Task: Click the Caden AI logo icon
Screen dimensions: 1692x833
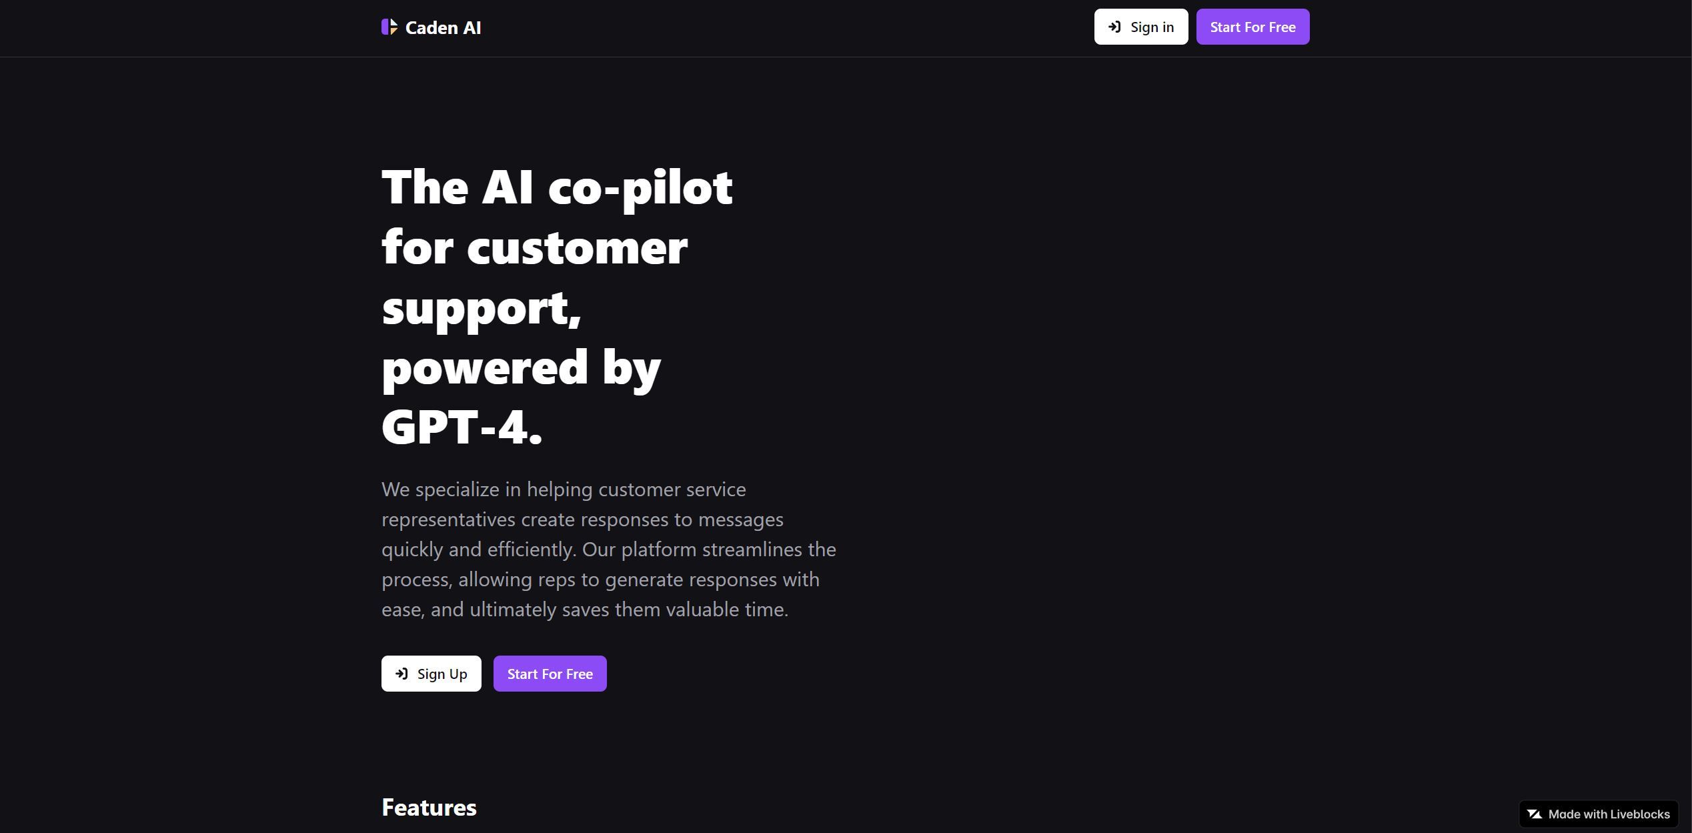Action: [x=389, y=27]
